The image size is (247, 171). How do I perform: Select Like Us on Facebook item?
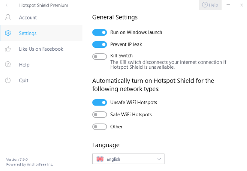[x=41, y=49]
